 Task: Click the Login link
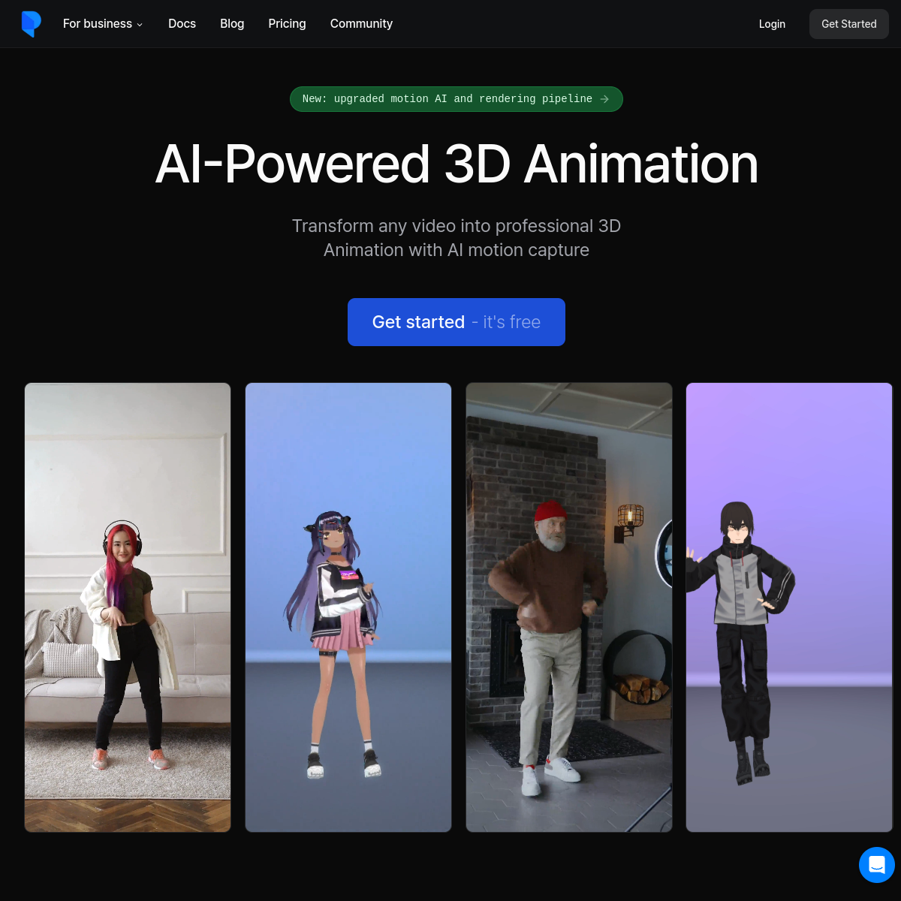772,24
